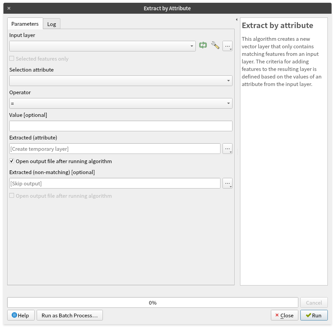Uncheck first Open output file after running algorithm
335x328 pixels.
12,161
